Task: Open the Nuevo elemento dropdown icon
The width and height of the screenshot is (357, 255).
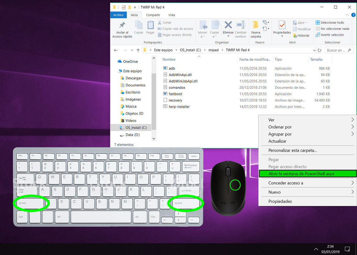Action: [x=266, y=22]
